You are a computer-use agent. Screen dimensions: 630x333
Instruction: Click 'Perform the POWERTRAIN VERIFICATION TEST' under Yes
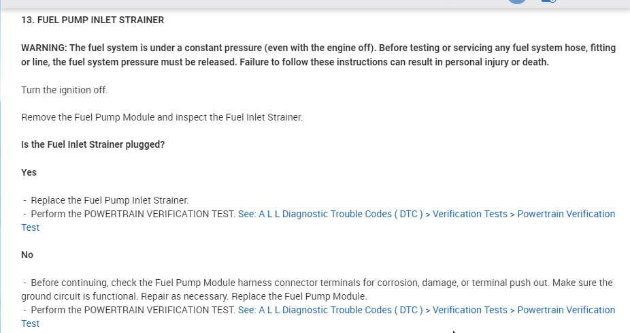(x=133, y=214)
